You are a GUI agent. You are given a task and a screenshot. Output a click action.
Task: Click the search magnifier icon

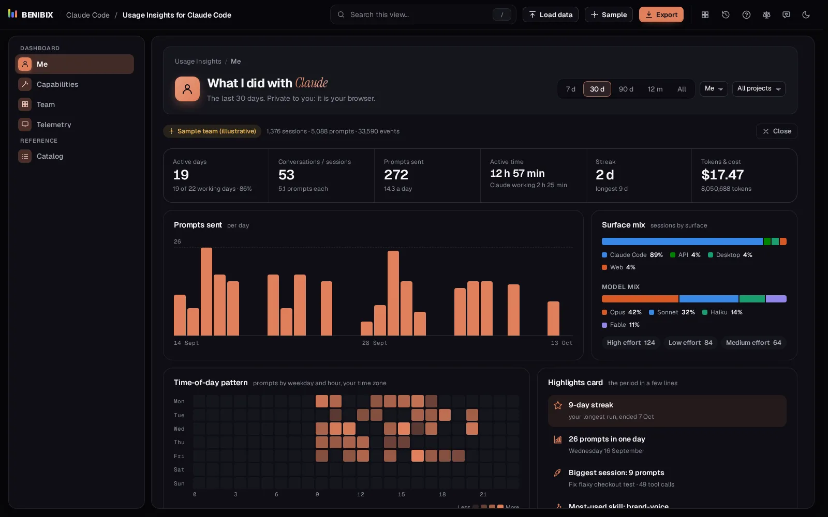point(341,14)
